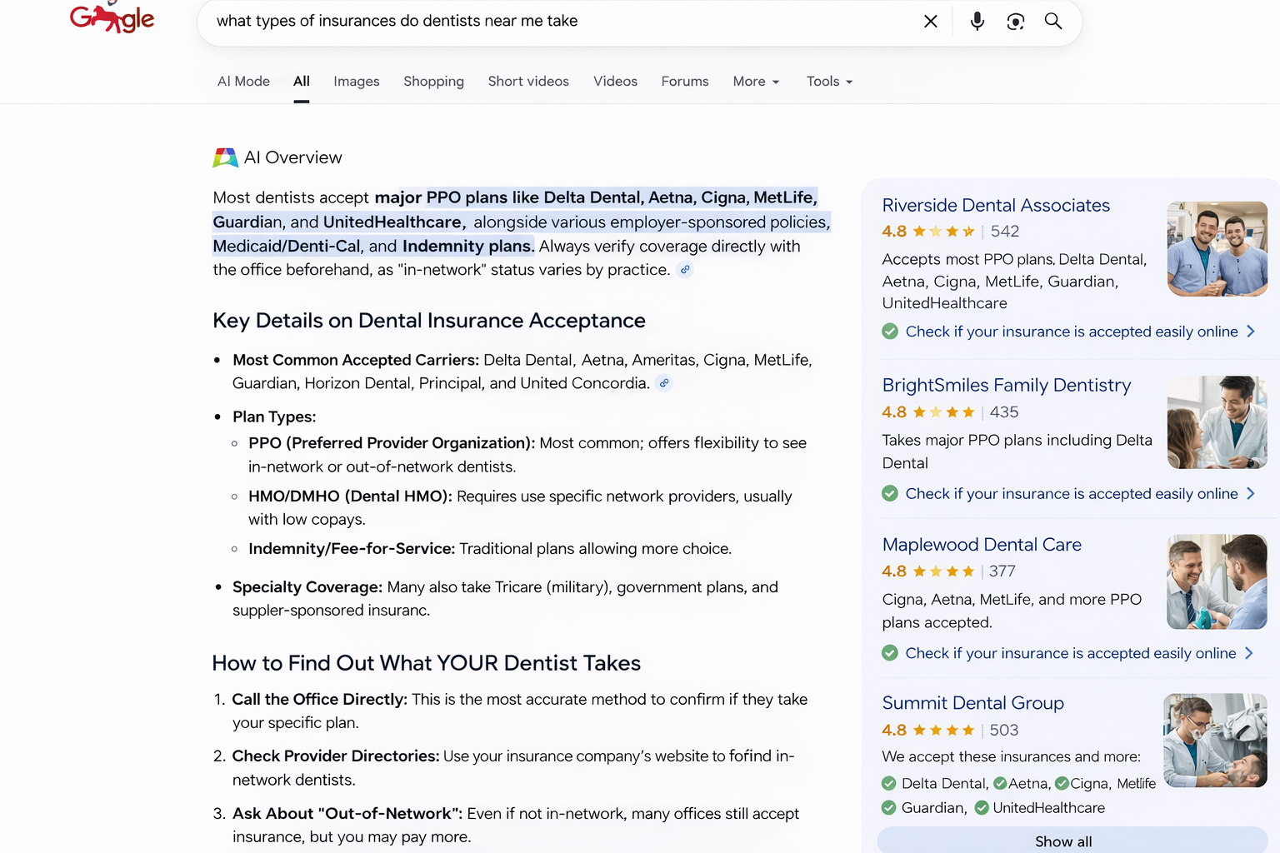Select the All results tab
The width and height of the screenshot is (1280, 853).
coord(302,81)
